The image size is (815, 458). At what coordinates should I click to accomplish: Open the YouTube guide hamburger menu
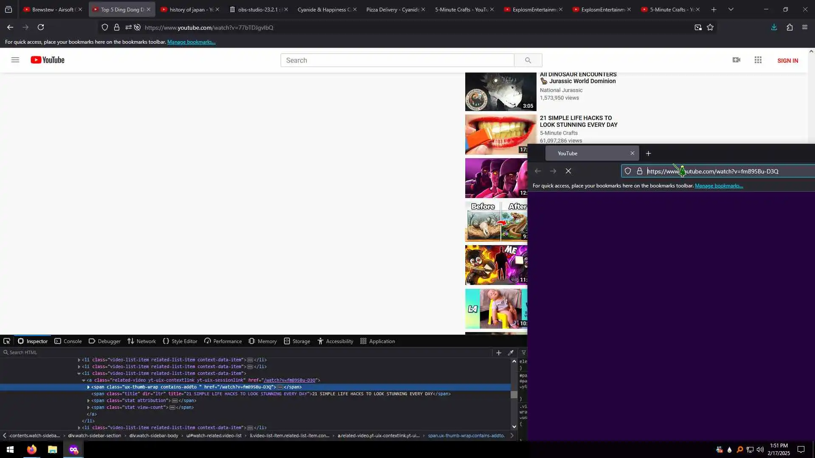[x=15, y=60]
